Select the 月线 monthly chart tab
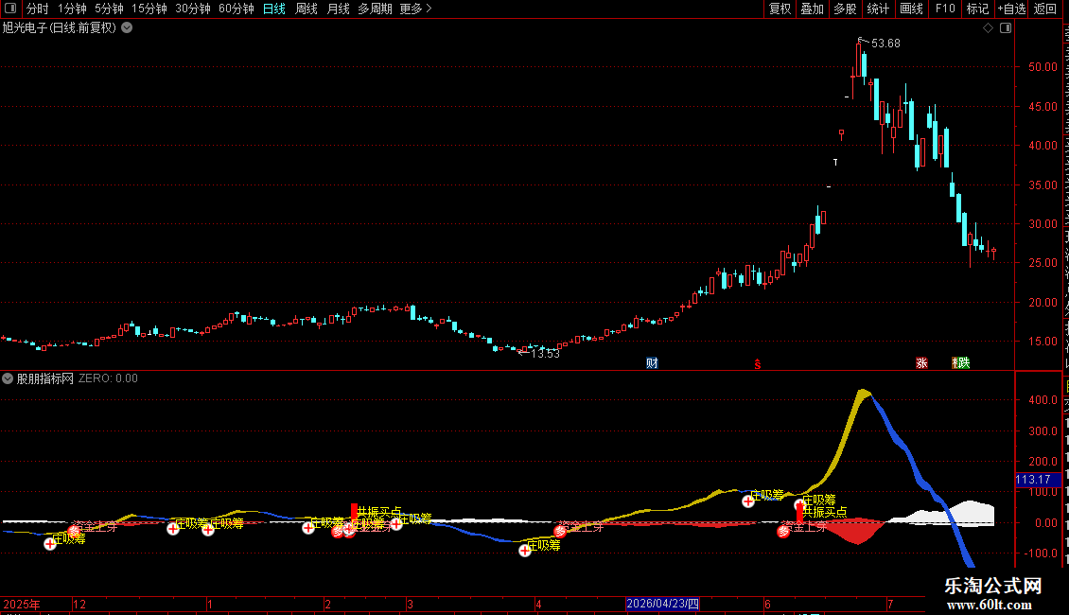This screenshot has width=1069, height=615. tap(338, 9)
